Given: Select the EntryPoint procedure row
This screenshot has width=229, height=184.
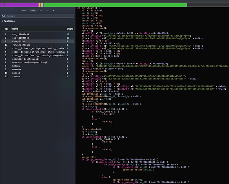Looking at the screenshot, I should (19, 41).
